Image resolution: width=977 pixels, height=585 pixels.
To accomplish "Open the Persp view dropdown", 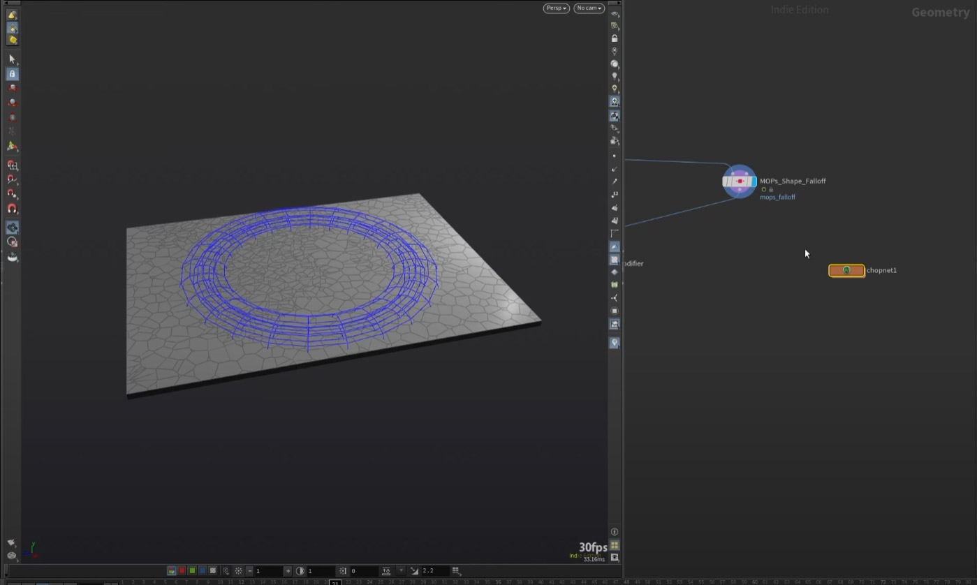I will [556, 8].
